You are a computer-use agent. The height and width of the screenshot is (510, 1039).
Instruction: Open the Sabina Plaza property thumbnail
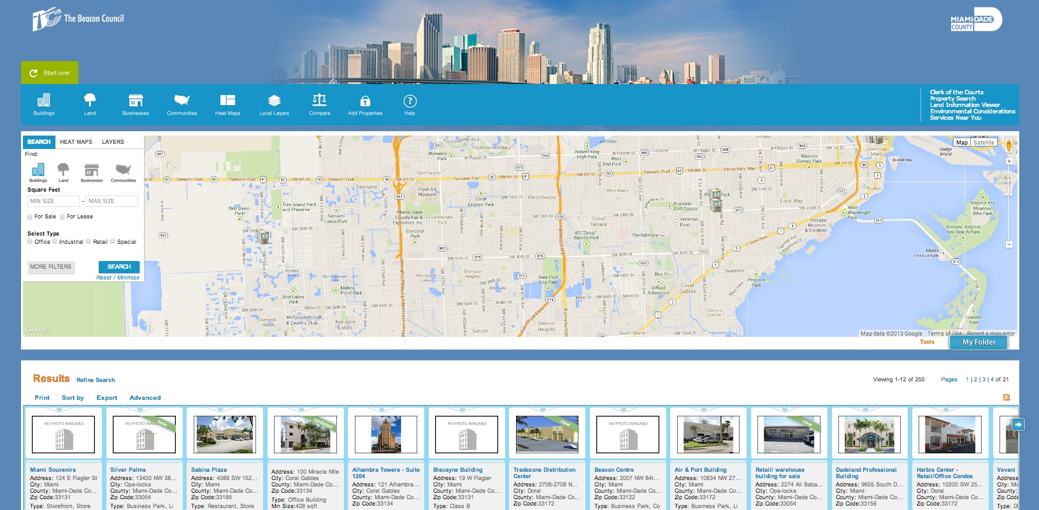tap(224, 434)
